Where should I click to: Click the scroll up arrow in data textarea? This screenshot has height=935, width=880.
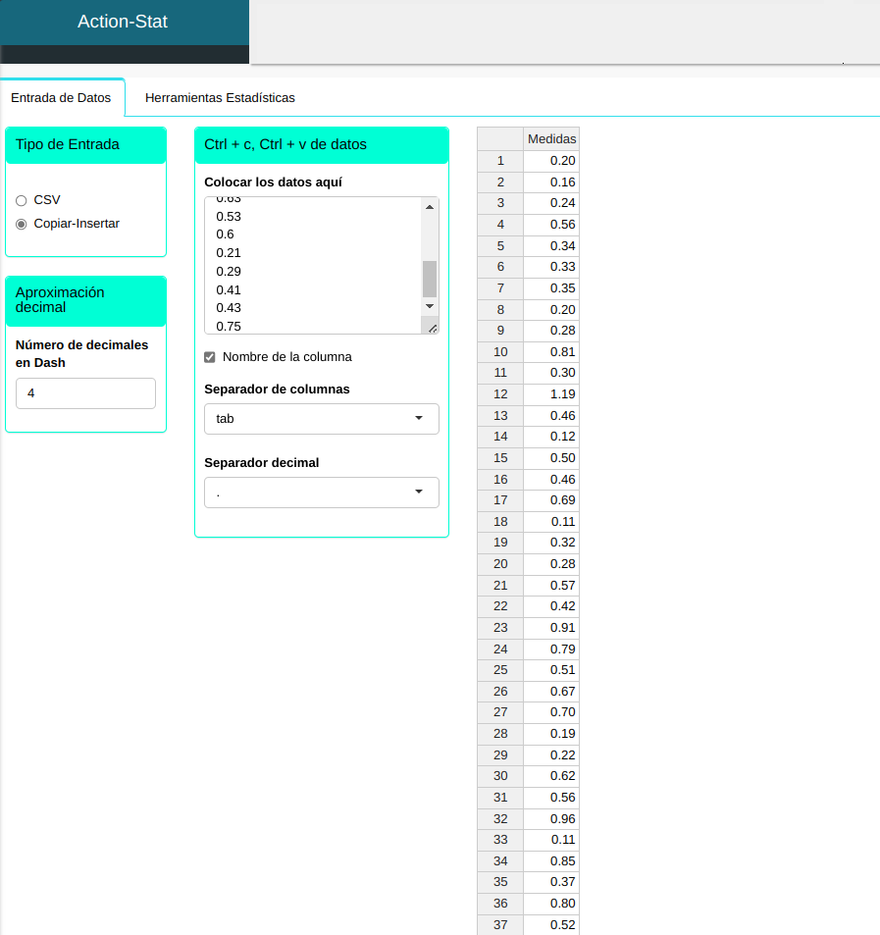tap(430, 207)
